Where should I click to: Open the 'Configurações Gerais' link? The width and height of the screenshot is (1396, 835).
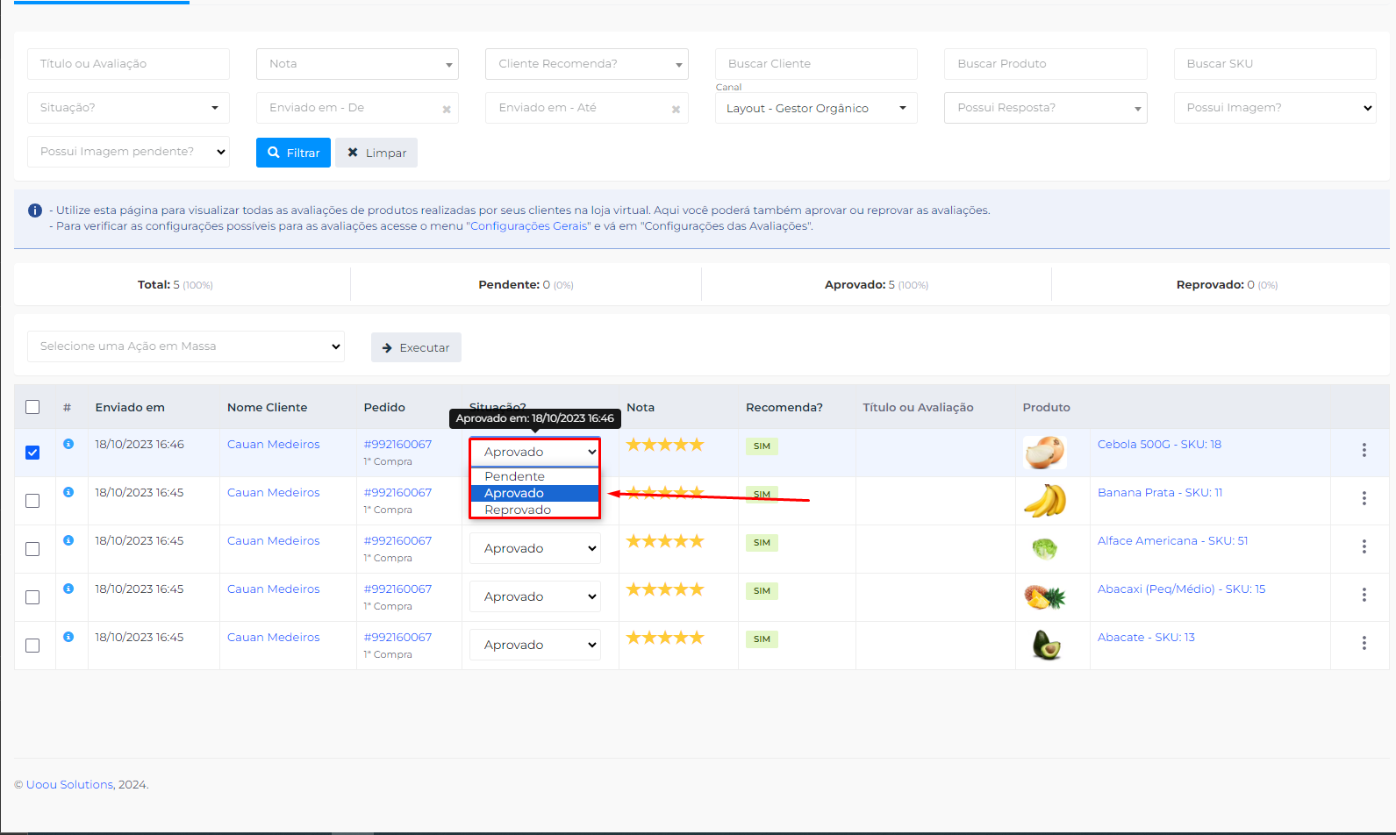click(x=528, y=226)
